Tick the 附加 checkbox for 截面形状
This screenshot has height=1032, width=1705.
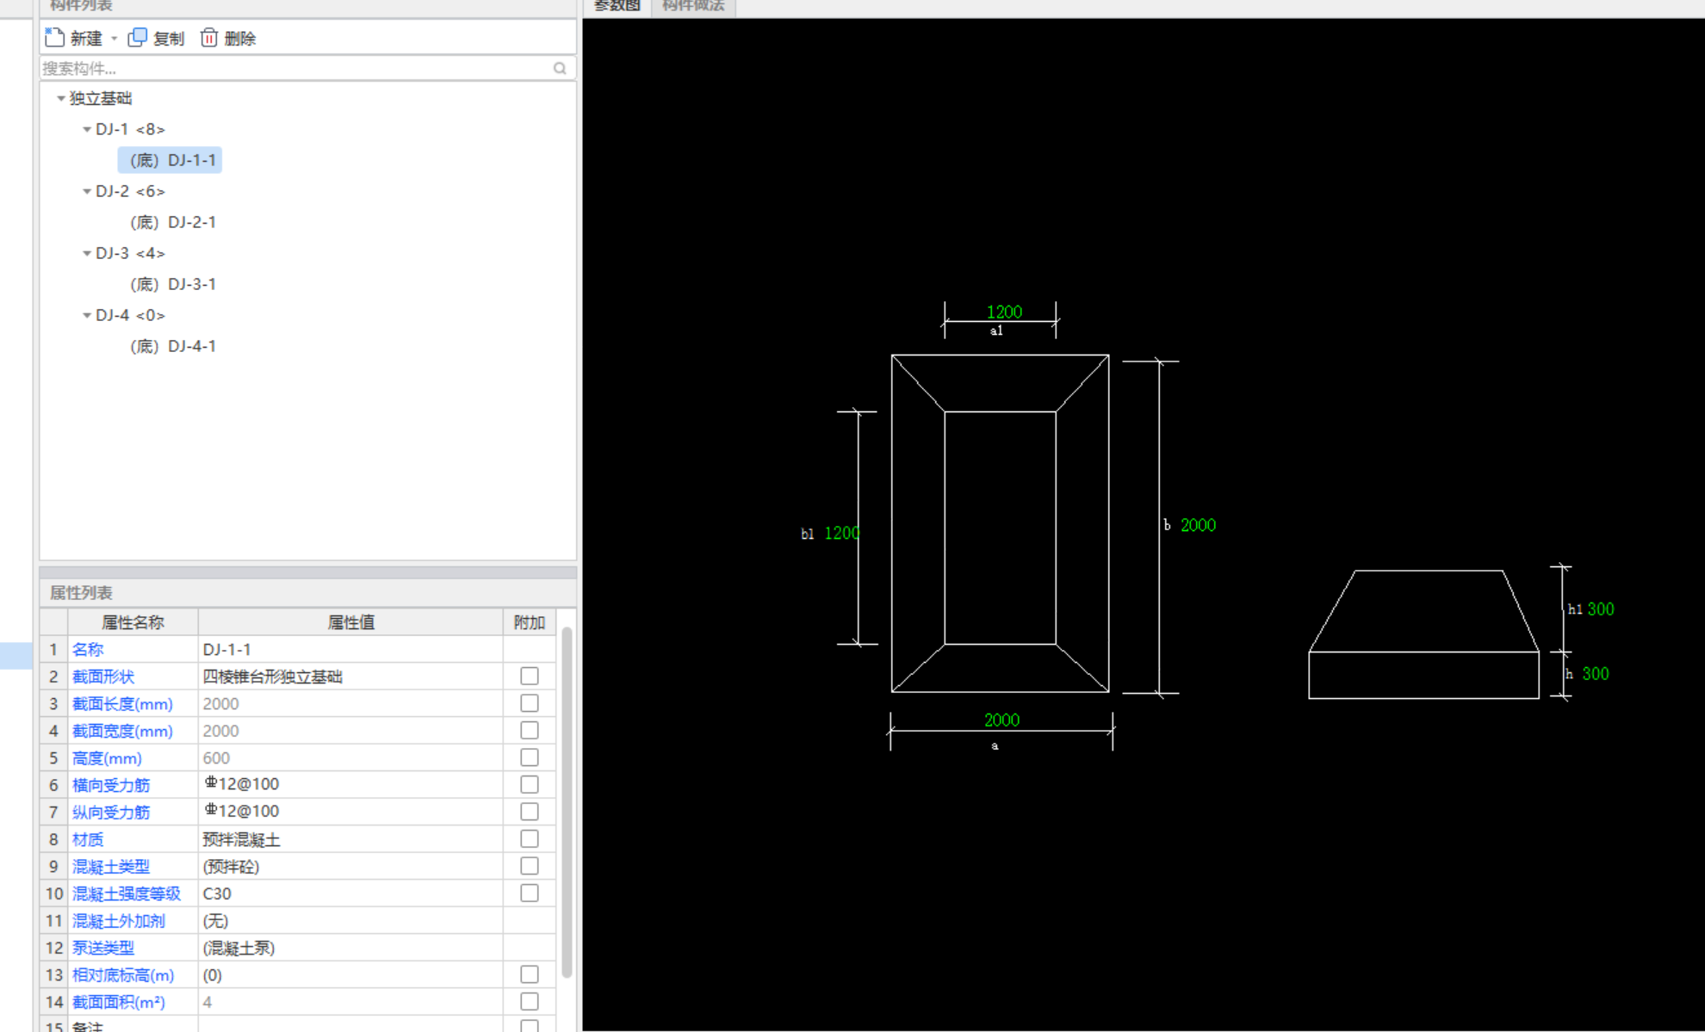[x=530, y=677]
